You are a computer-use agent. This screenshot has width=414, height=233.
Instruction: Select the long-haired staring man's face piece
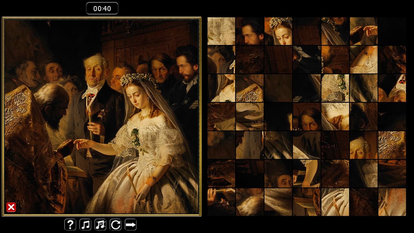point(307,116)
